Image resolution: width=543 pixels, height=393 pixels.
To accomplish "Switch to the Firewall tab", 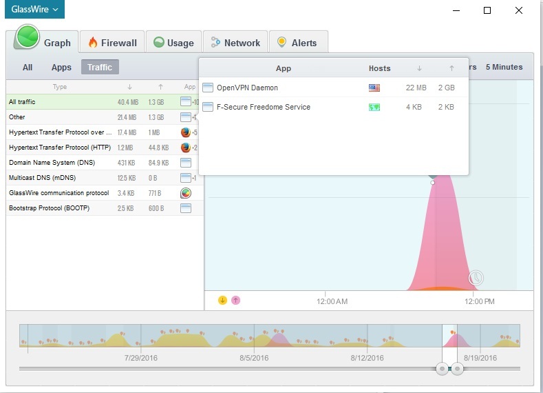I will (111, 43).
